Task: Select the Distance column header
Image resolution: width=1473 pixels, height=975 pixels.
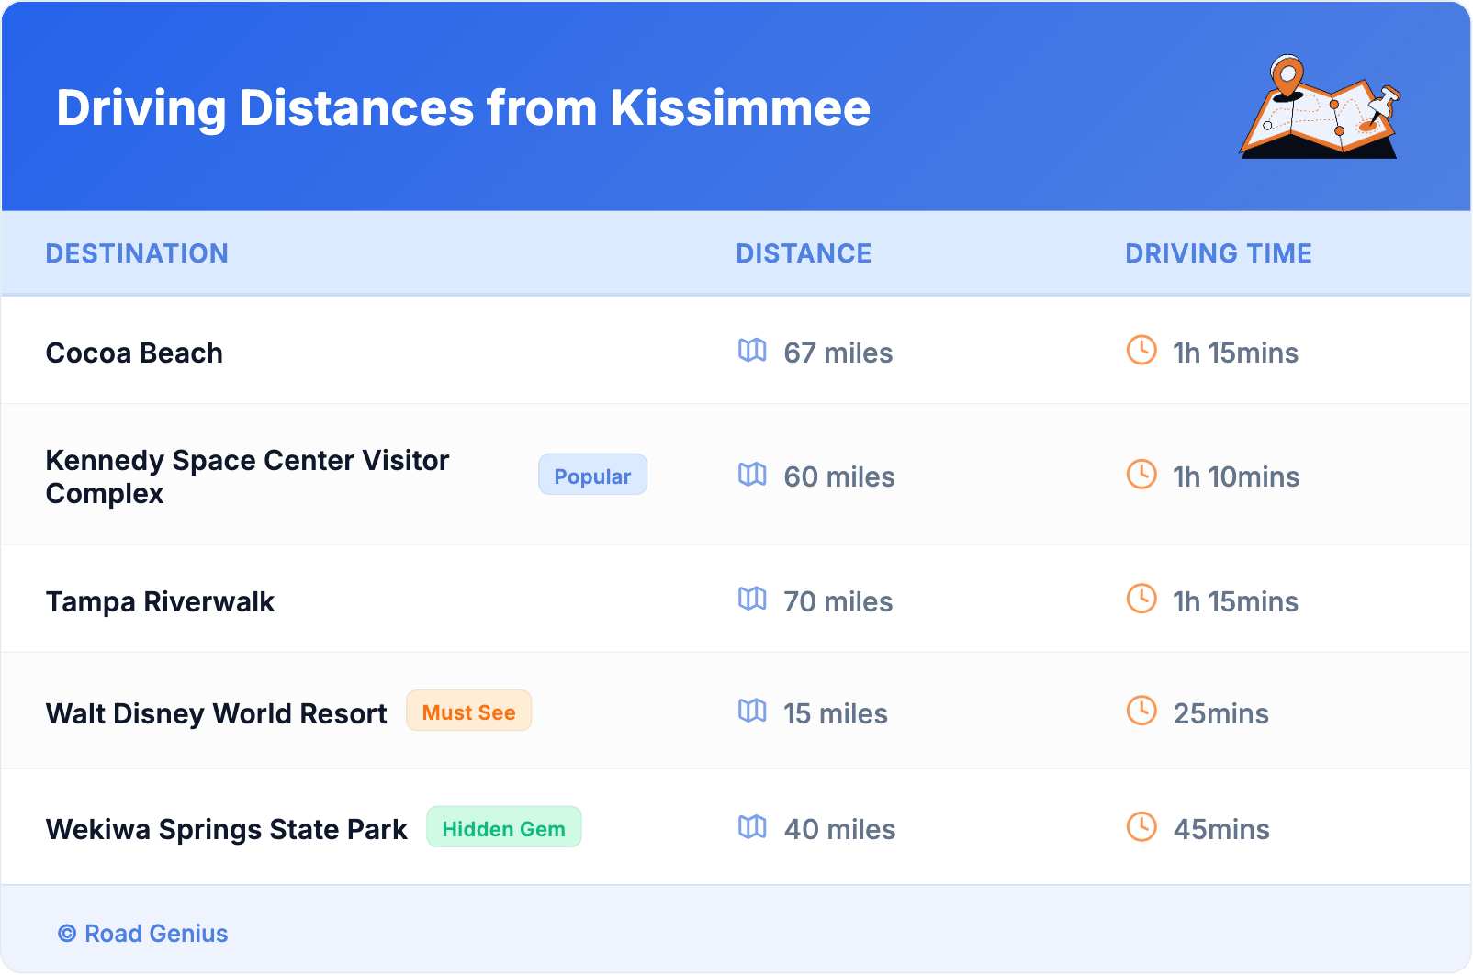Action: click(804, 253)
